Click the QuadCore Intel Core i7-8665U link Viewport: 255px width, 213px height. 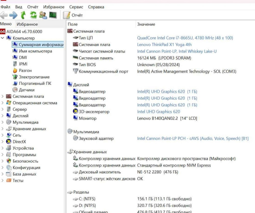pyautogui.click(x=185, y=38)
